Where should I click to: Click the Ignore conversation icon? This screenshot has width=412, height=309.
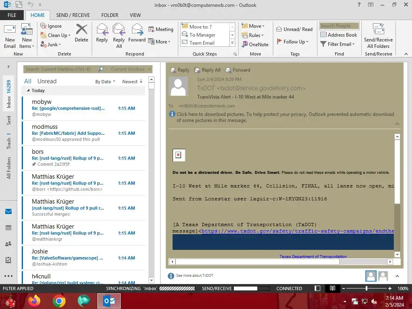tap(43, 26)
